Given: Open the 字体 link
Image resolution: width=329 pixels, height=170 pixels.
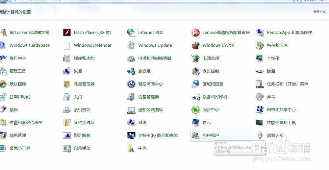Looking at the screenshot, I should pyautogui.click(x=142, y=148).
